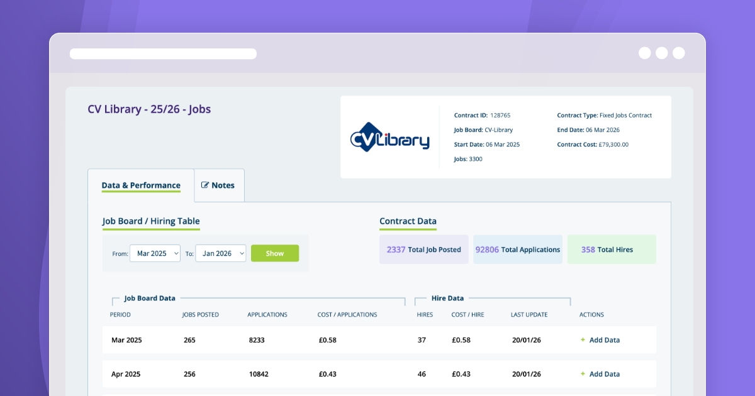Switch to the Notes tab
Viewport: 755px width, 396px height.
tap(219, 185)
